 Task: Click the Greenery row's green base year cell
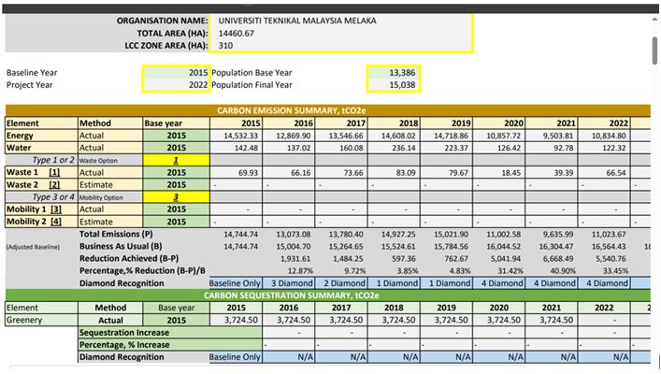(176, 320)
